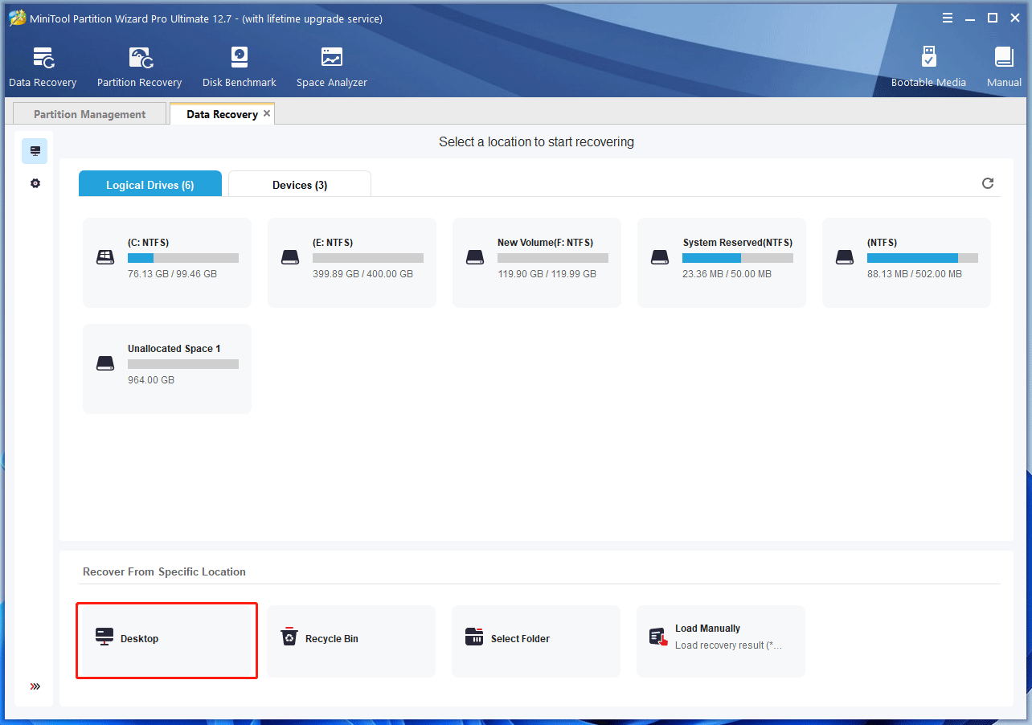Select System Reserved NTFS drive card
Image resolution: width=1032 pixels, height=725 pixels.
click(722, 262)
